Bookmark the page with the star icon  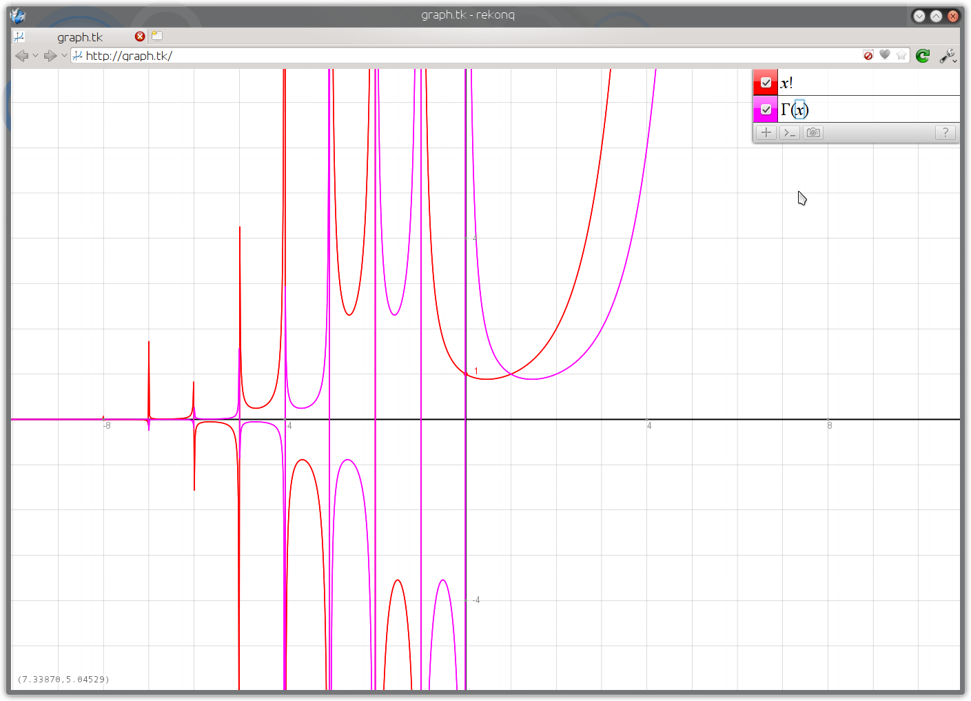(x=901, y=55)
